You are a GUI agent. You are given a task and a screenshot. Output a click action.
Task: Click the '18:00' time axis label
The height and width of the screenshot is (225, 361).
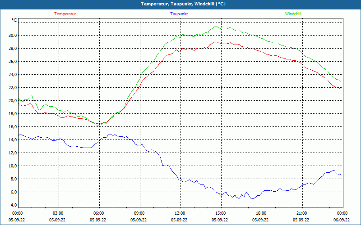coord(260,213)
